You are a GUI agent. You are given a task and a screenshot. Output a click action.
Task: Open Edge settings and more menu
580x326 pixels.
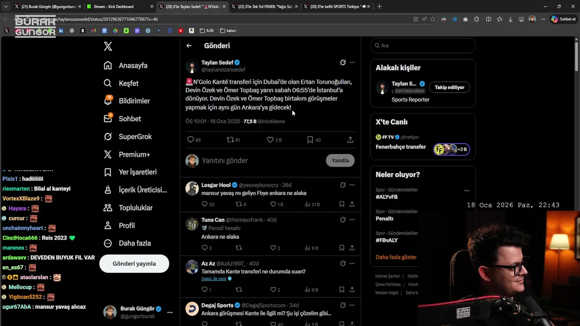[543, 19]
